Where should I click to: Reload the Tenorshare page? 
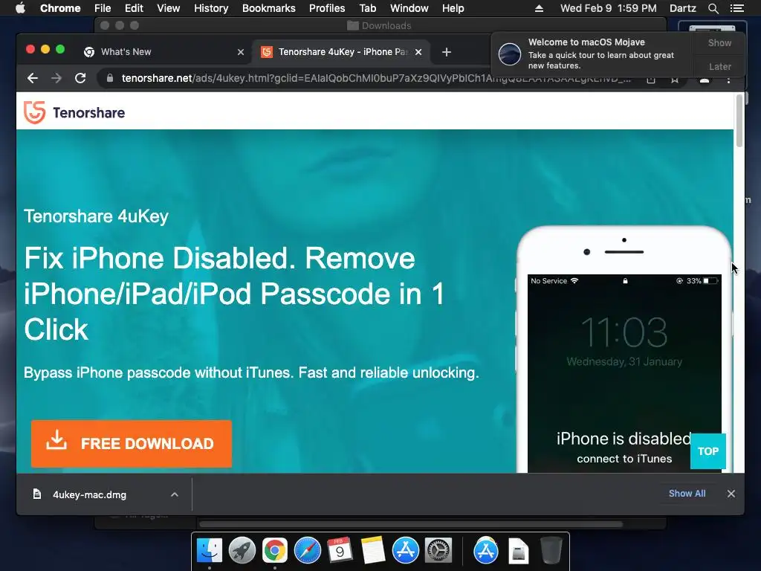click(x=80, y=78)
